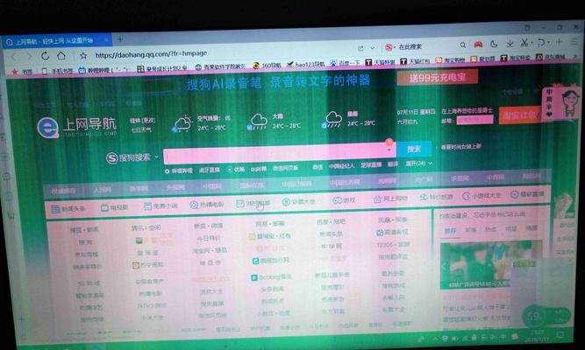
Task: Click the cartoon mascot input widget
Action: click(561, 102)
